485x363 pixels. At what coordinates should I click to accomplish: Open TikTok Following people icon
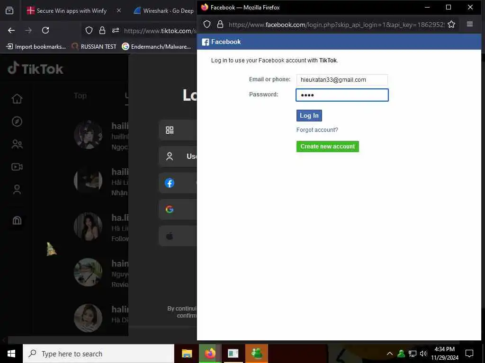(17, 144)
